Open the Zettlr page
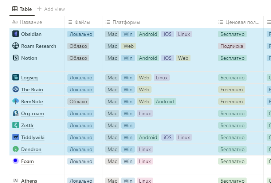The image size is (271, 183). [27, 125]
